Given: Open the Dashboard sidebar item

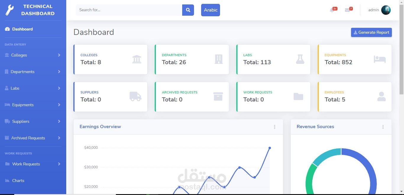Looking at the screenshot, I should point(33,29).
